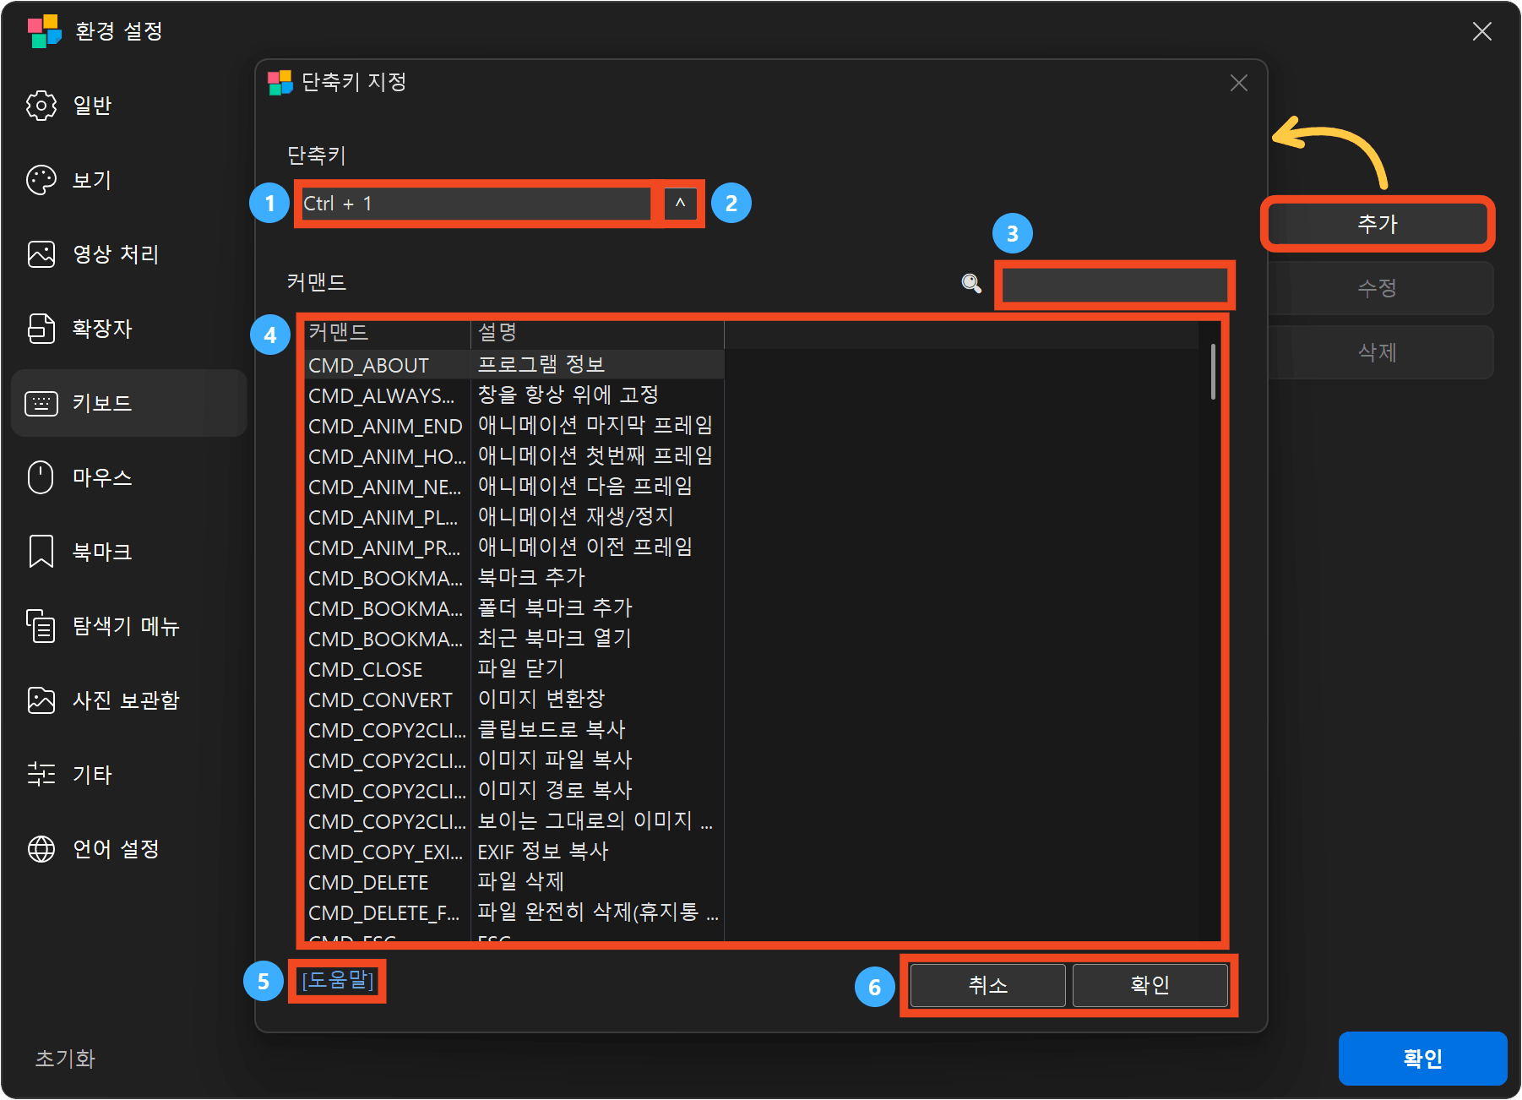
Task: Select the CMD_ANIM_END command row
Action: 514,426
